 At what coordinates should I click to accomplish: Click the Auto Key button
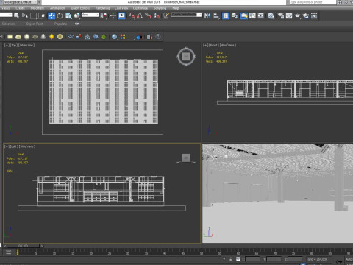(349, 259)
